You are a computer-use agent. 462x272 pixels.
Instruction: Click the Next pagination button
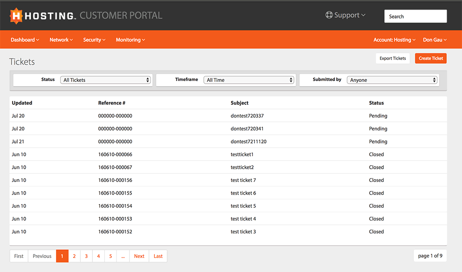[x=139, y=256]
